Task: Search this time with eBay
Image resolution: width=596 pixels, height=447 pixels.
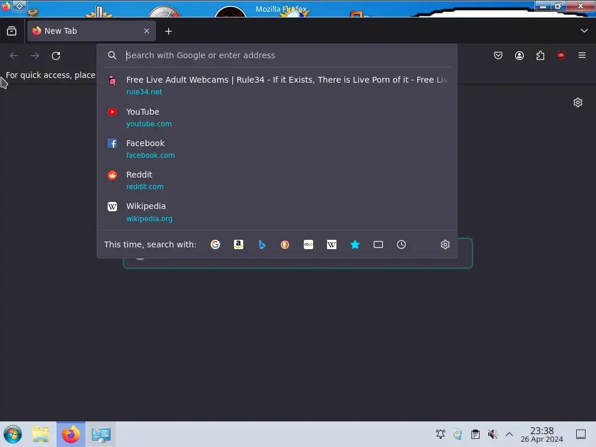Action: tap(308, 244)
